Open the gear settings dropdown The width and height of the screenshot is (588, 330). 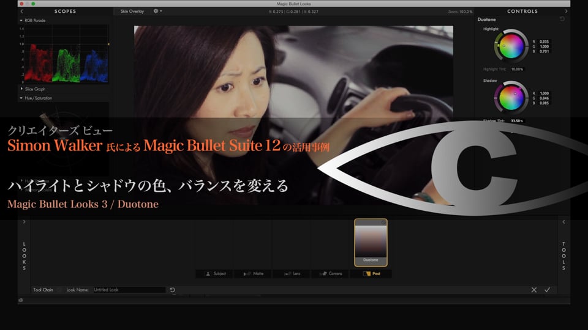(157, 11)
